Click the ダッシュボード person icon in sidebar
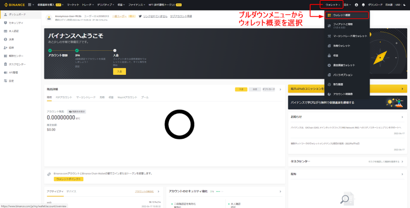 point(6,14)
